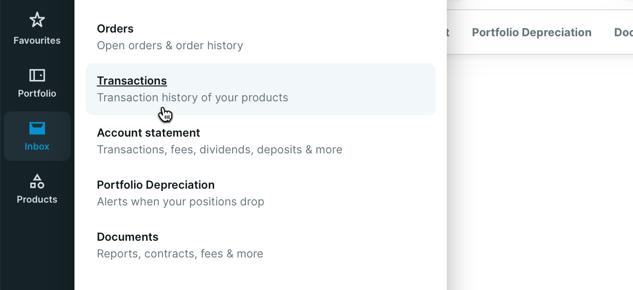Open the Portfolio wallet icon in sidebar
Viewport: 633px width, 290px height.
(37, 75)
